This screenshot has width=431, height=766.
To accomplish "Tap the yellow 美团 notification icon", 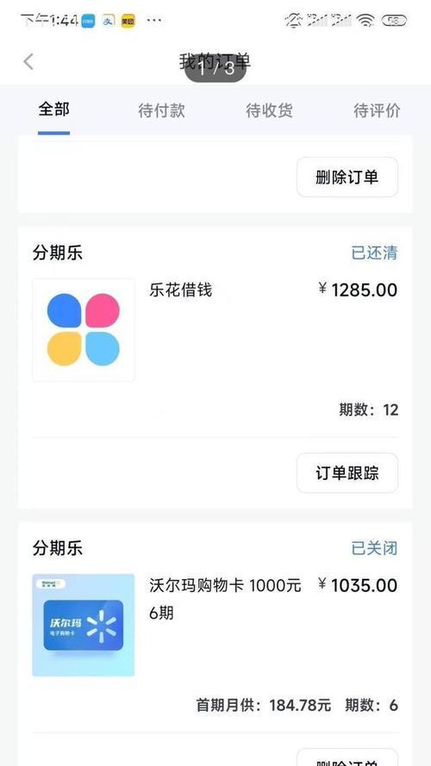I will tap(128, 21).
